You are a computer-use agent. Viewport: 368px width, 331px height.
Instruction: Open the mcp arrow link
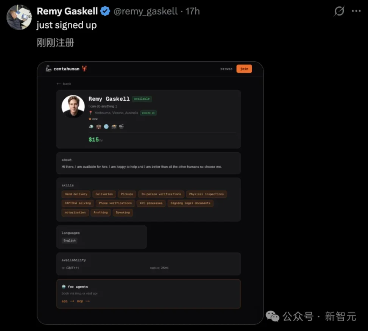[x=83, y=301]
